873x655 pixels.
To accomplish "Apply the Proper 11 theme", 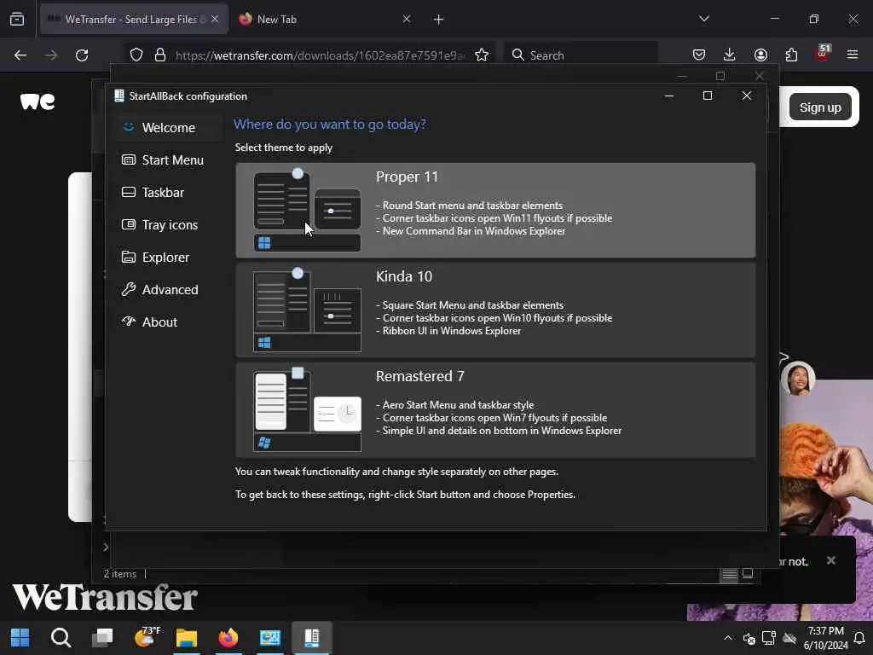I will [x=495, y=210].
